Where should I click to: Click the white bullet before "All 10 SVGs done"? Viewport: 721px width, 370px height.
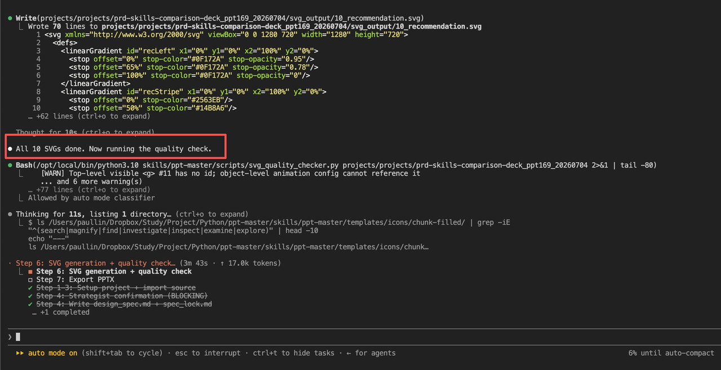pos(11,149)
